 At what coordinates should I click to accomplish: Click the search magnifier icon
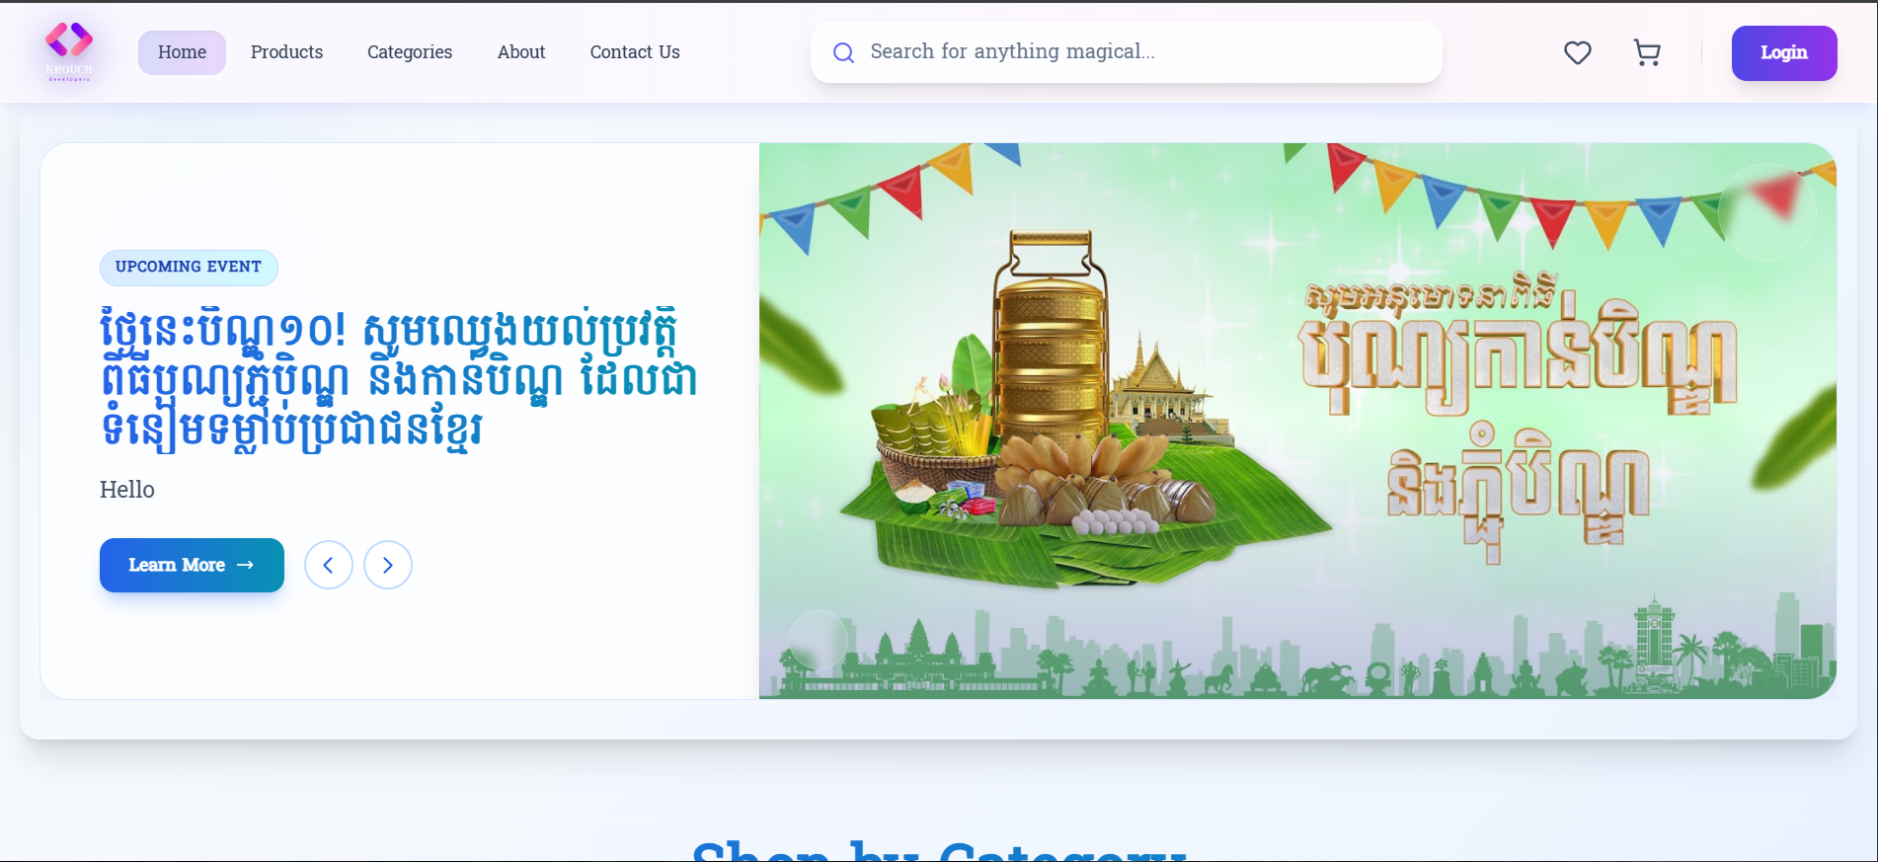[843, 52]
